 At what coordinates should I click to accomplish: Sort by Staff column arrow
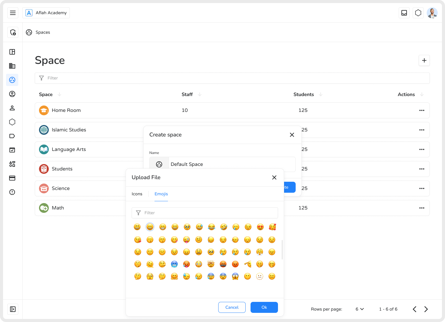click(200, 95)
